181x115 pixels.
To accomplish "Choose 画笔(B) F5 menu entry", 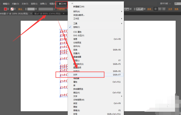I will coord(96,110).
